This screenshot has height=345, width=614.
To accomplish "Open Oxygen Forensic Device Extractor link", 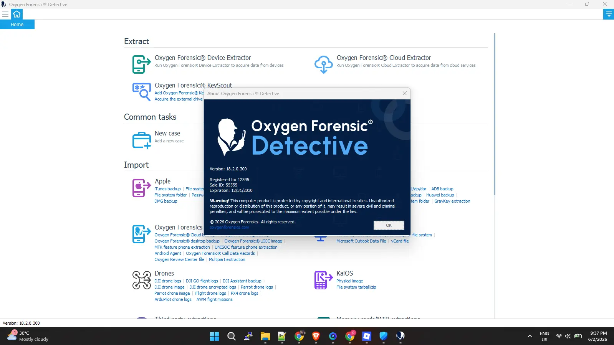I will pos(203,58).
